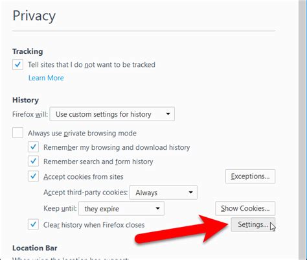Viewport: 307px width, 260px height.
Task: Click the Exceptions... button for cookies
Action: pyautogui.click(x=250, y=176)
